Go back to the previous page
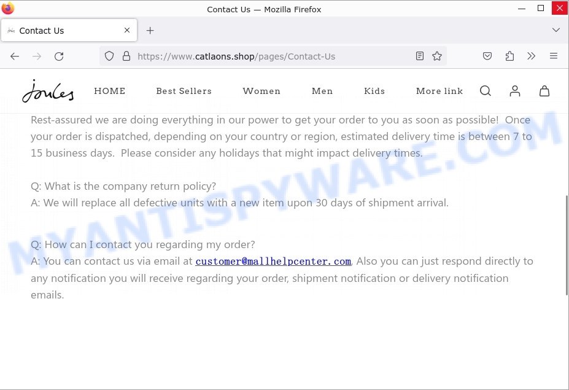569x390 pixels. click(15, 57)
